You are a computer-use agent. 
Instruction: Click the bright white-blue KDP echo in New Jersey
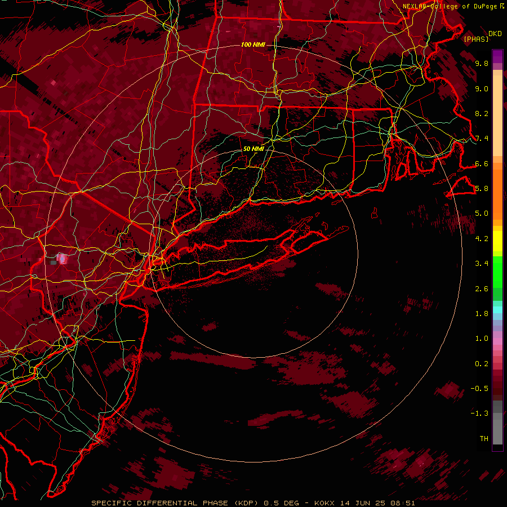61,259
